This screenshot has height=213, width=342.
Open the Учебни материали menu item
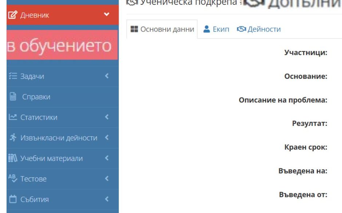[x=51, y=159]
